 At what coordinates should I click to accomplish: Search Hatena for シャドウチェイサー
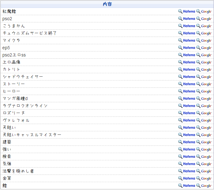pyautogui.click(x=187, y=77)
